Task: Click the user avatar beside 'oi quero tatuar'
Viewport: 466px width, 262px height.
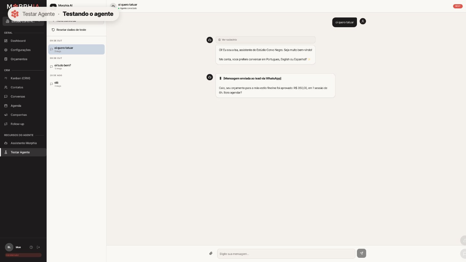Action: (x=363, y=21)
